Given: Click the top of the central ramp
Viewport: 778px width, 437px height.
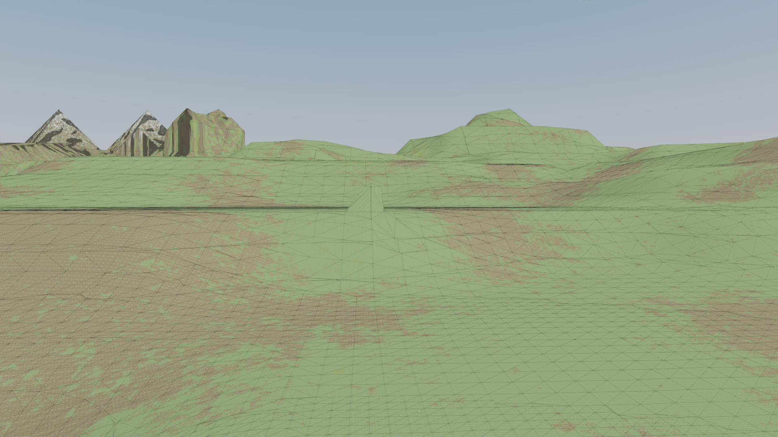Looking at the screenshot, I should point(371,188).
